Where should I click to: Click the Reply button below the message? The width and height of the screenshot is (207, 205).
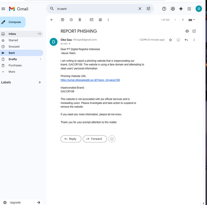pyautogui.click(x=71, y=139)
